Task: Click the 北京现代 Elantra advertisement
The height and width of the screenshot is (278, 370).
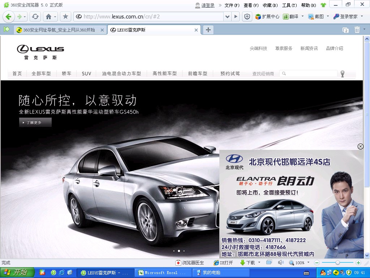Action: (x=292, y=204)
